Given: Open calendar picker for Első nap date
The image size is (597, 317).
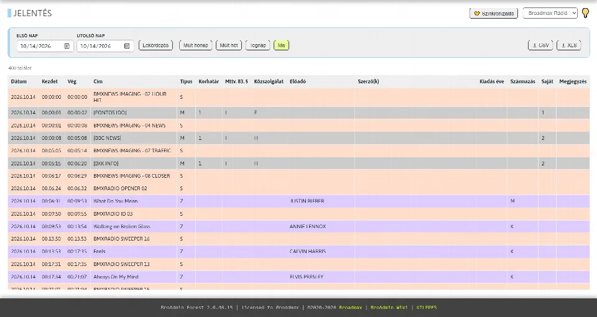Looking at the screenshot, I should point(67,46).
